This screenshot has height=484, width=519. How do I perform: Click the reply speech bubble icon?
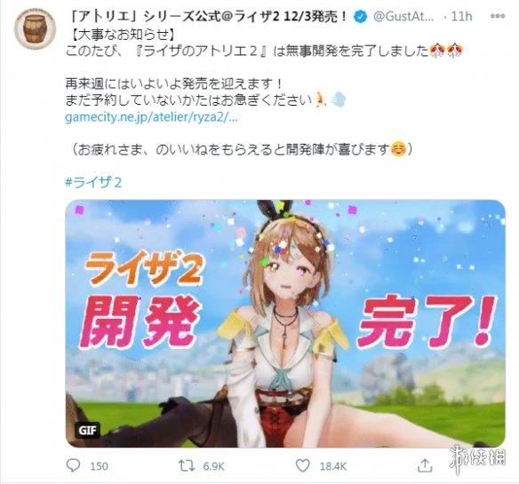tap(73, 465)
